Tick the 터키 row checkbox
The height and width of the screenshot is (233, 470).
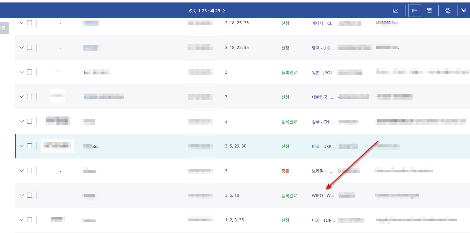[x=29, y=220]
